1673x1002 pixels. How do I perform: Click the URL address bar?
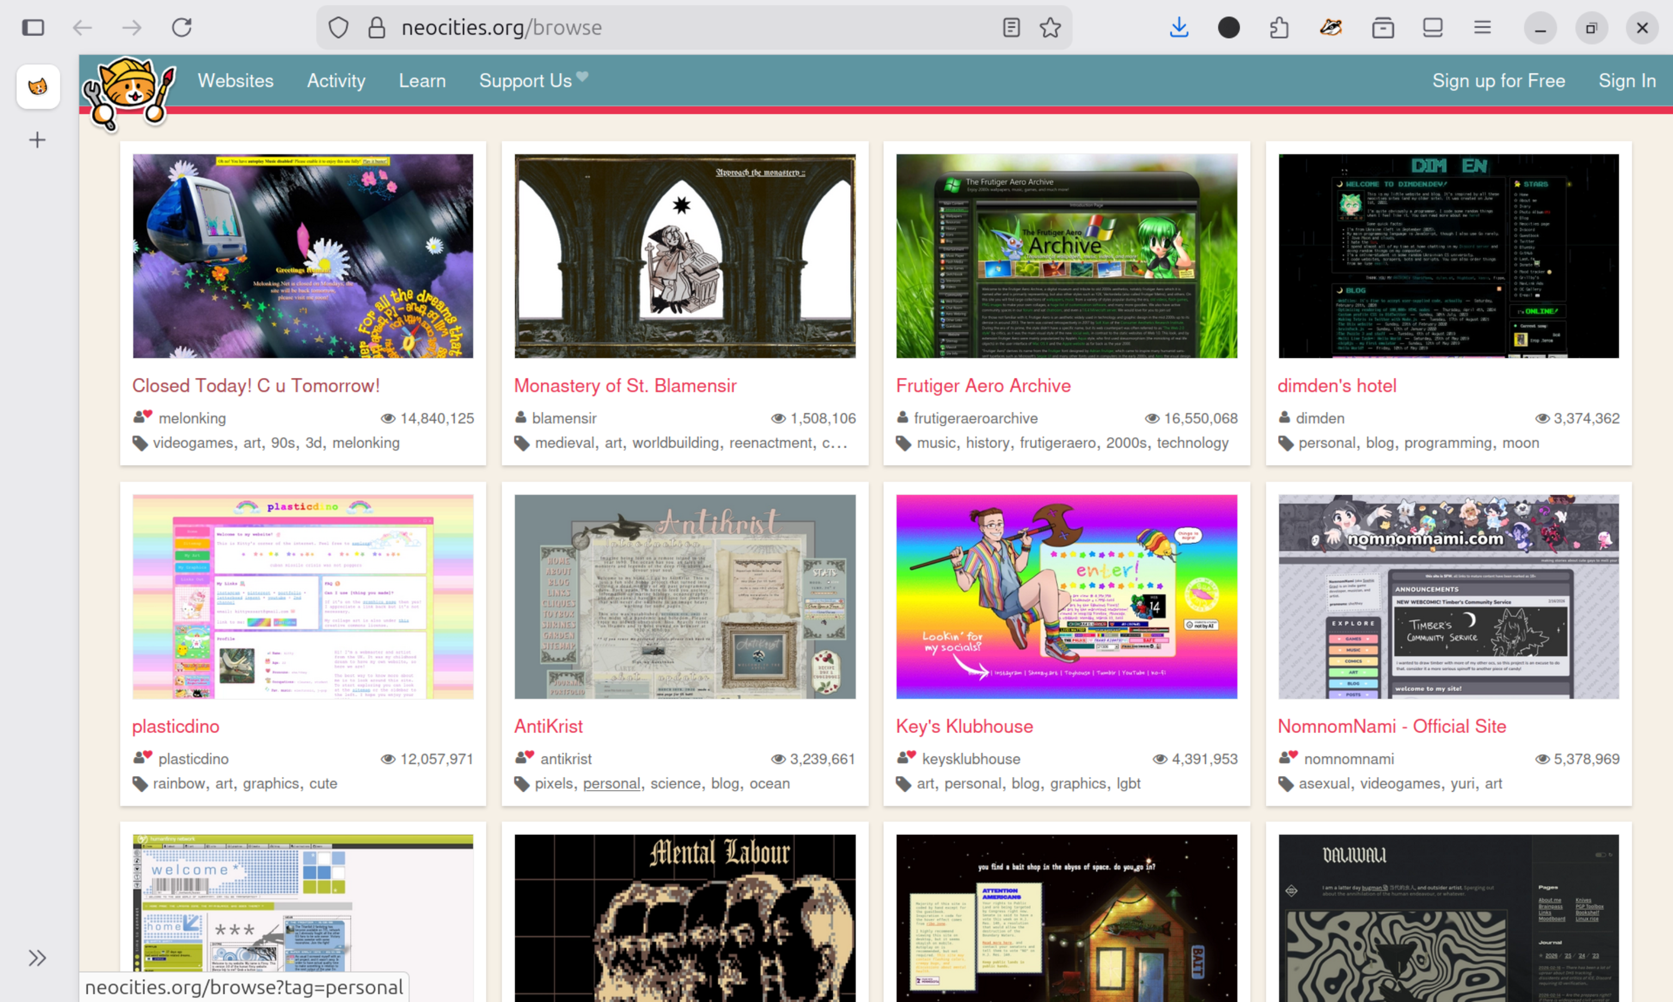(x=694, y=28)
